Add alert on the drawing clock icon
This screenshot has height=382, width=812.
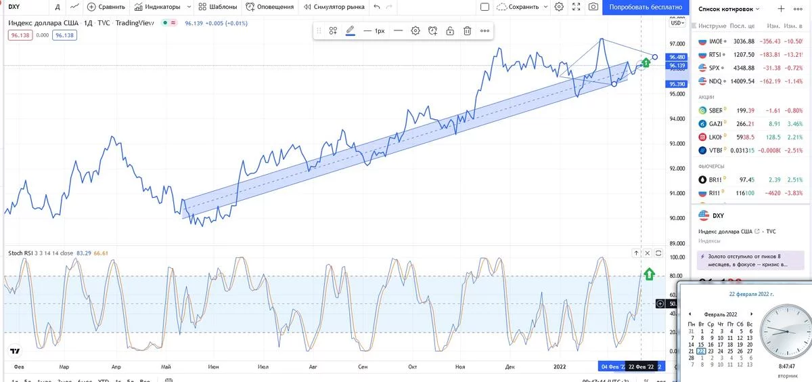[433, 30]
